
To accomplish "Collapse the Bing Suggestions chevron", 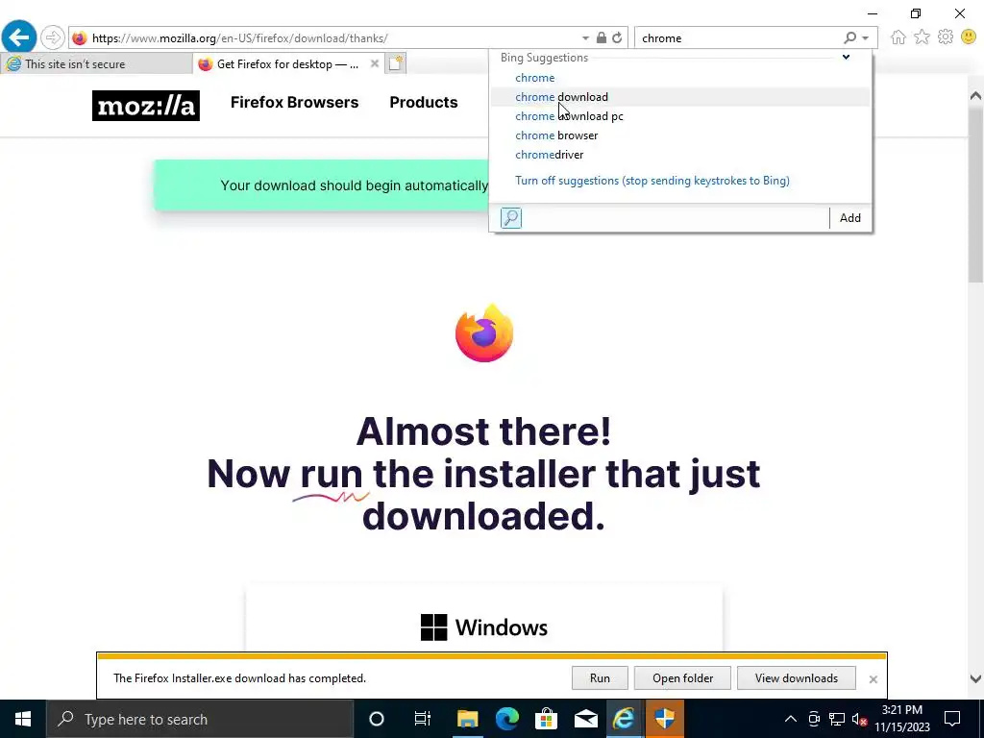I will (846, 57).
